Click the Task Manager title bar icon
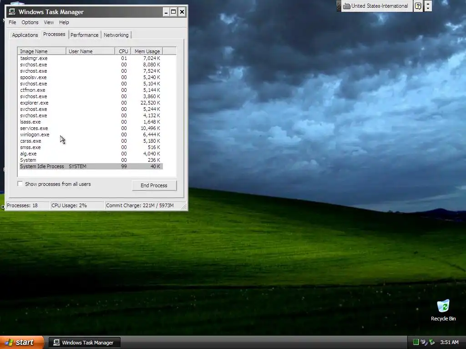Viewport: 466px width, 349px height. pyautogui.click(x=12, y=11)
